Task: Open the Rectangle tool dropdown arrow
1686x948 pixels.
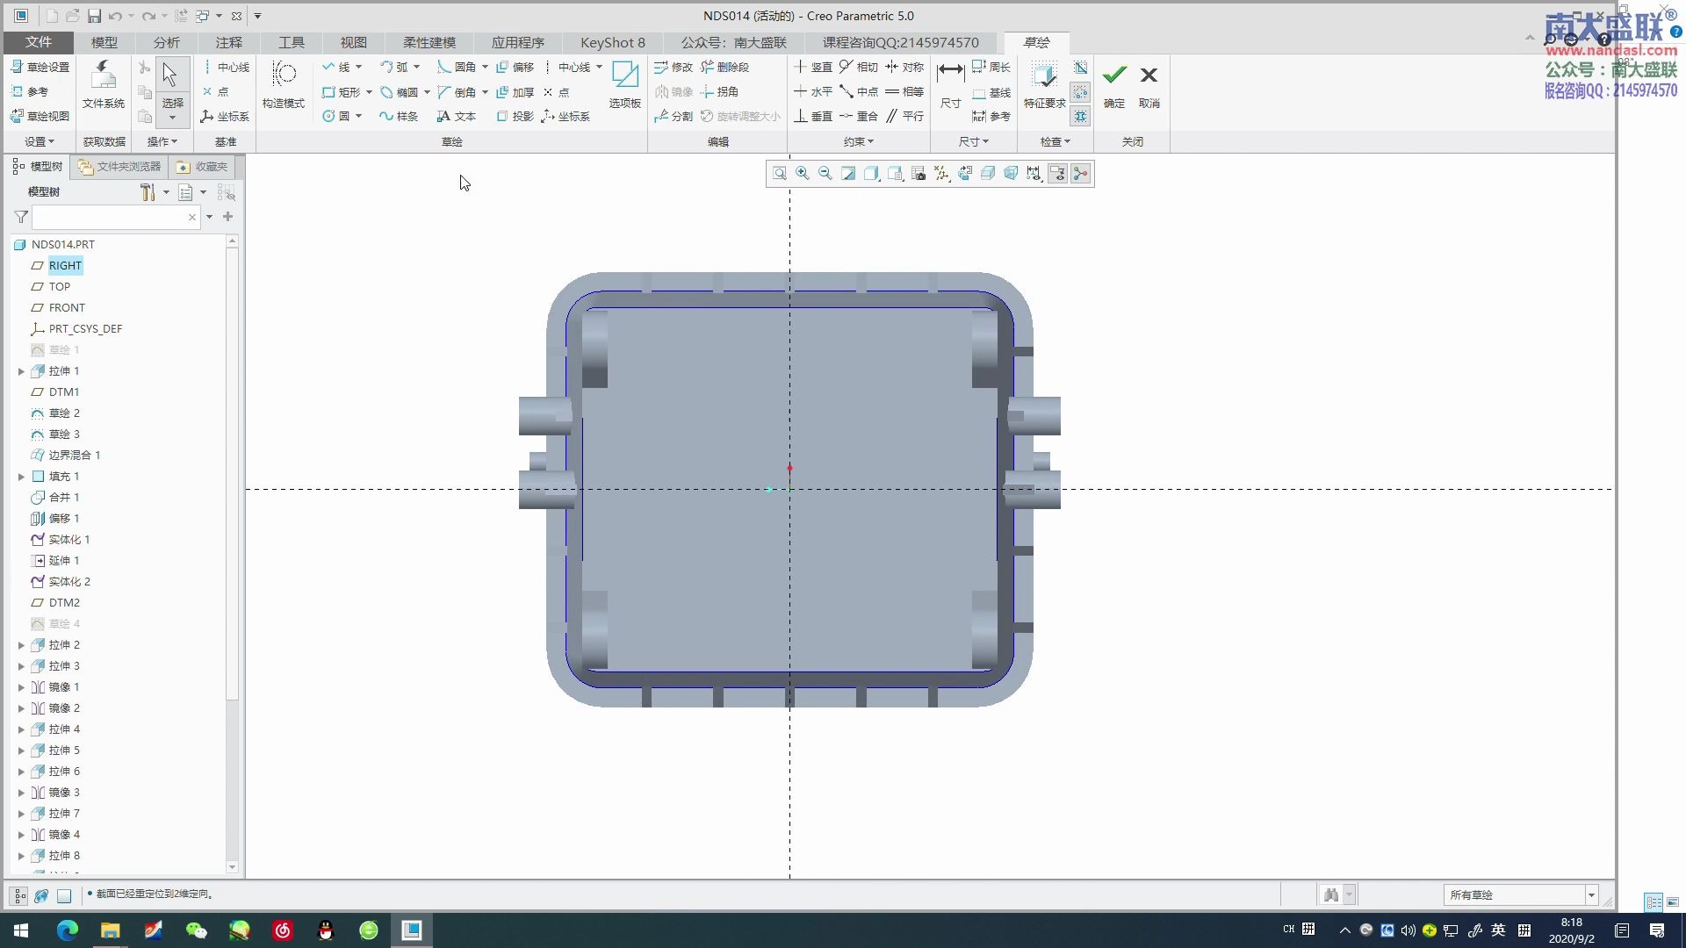Action: (x=369, y=92)
